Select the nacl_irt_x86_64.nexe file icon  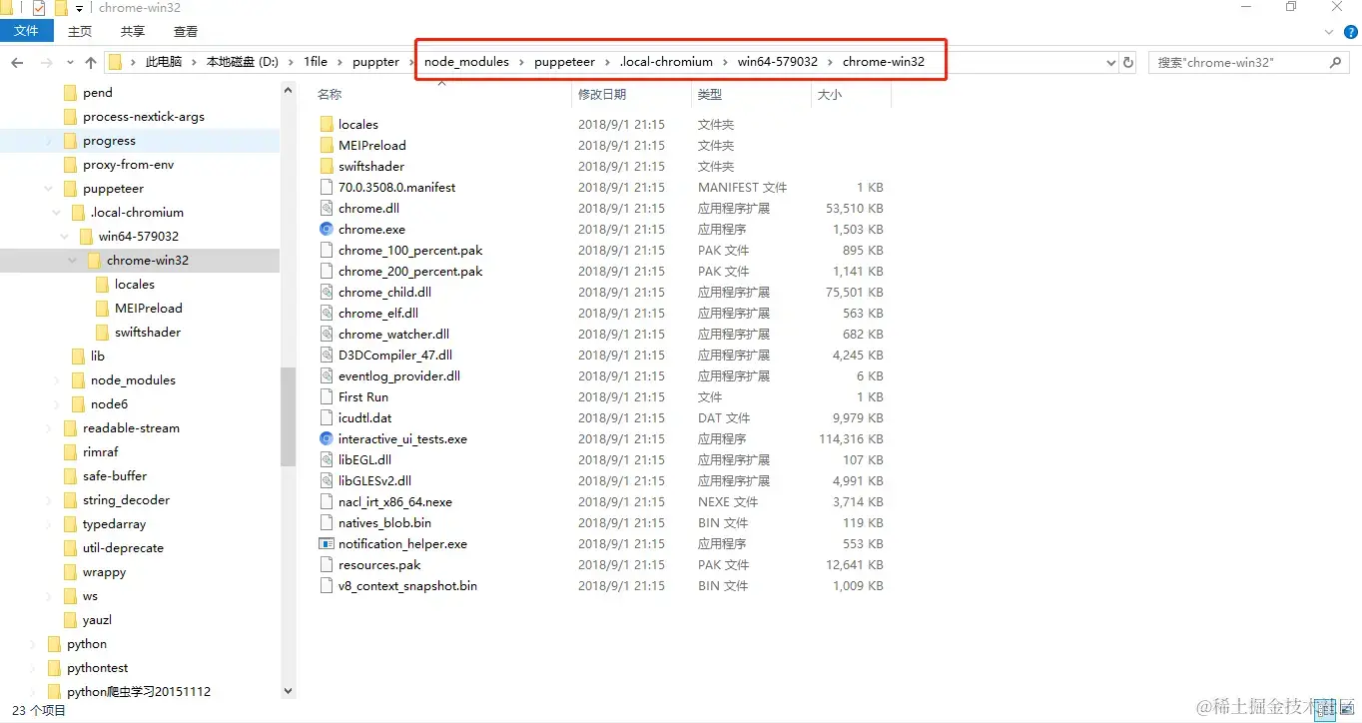pos(327,502)
